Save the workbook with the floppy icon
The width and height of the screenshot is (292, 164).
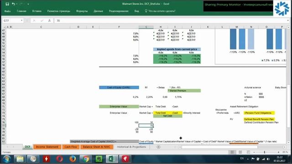[7, 4]
